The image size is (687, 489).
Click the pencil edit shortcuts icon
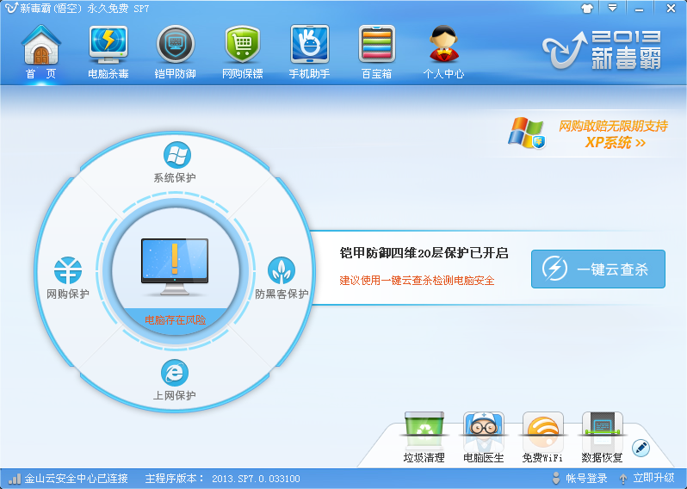point(641,448)
